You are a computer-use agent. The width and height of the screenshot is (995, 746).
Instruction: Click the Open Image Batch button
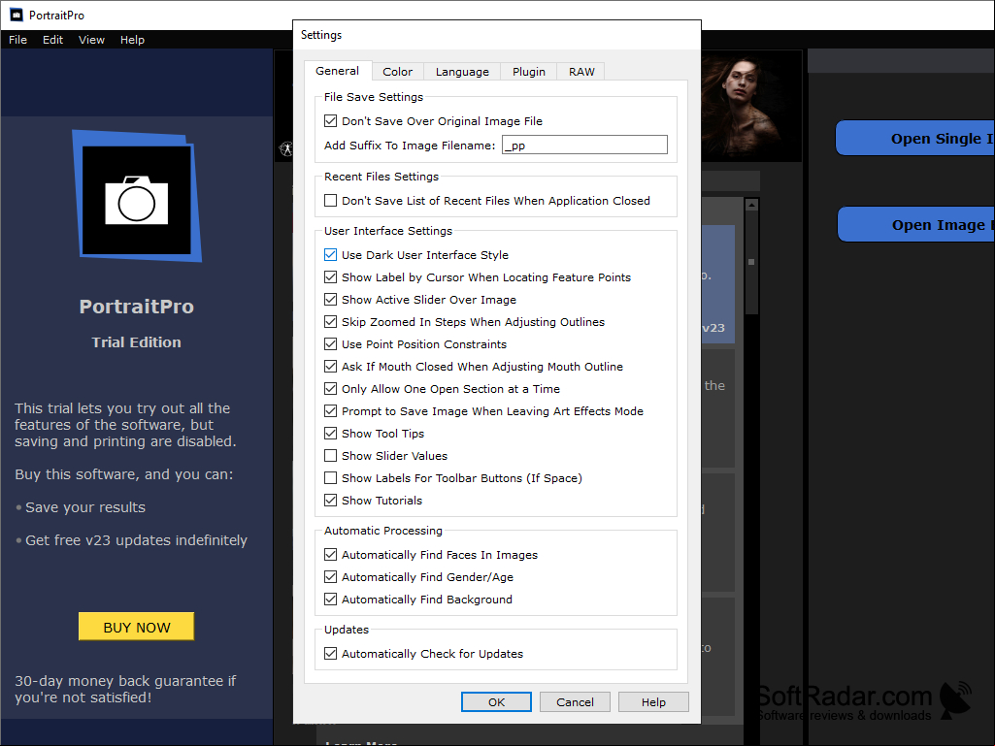[916, 224]
